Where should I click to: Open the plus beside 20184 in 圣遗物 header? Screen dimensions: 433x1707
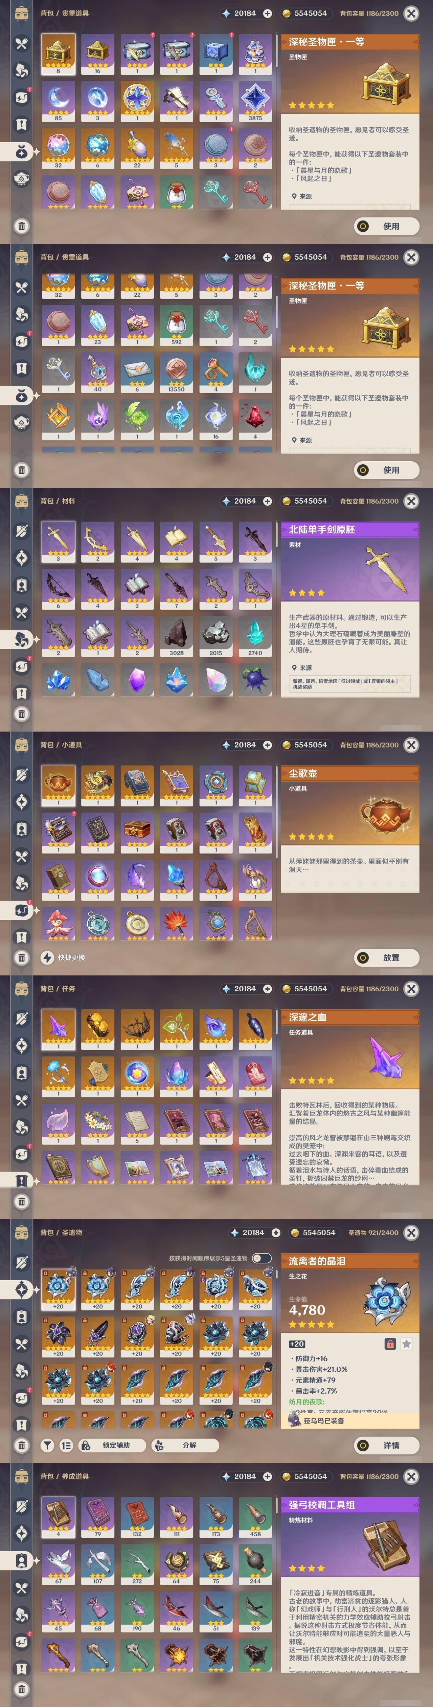[276, 1232]
